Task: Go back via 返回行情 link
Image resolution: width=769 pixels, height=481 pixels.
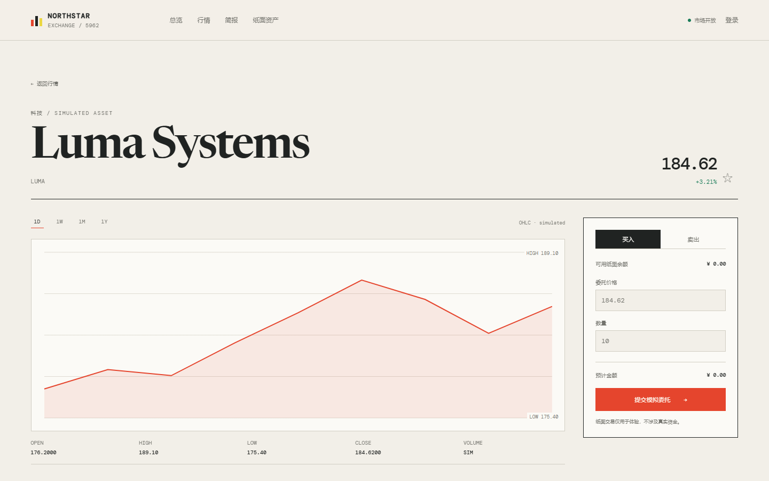Action: [44, 84]
